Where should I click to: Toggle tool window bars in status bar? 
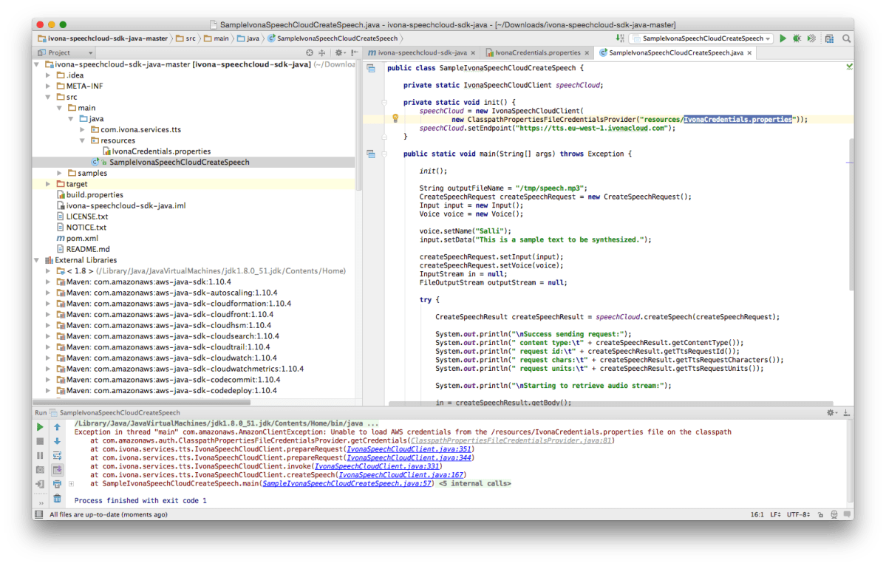[38, 514]
